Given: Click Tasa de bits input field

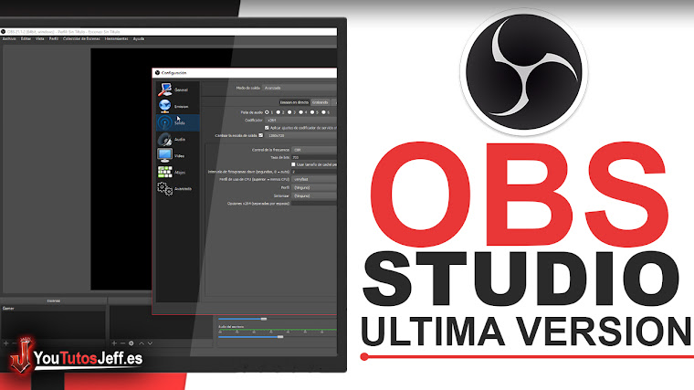Looking at the screenshot, I should click(x=314, y=158).
